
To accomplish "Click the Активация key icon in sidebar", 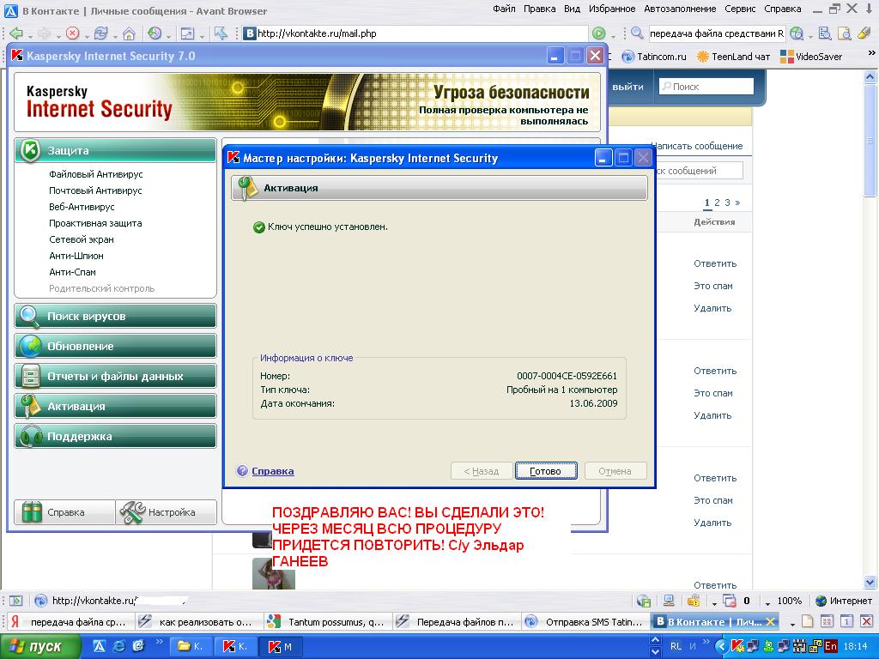I will [x=29, y=406].
